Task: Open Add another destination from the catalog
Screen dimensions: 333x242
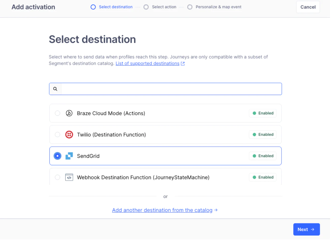Action: [162, 210]
